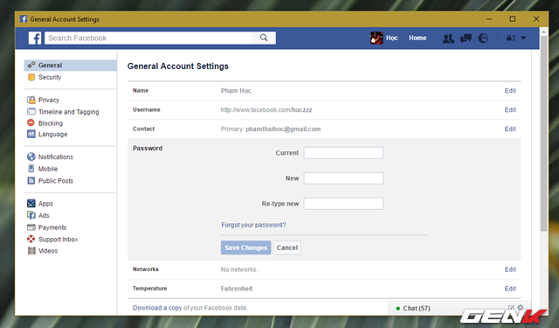Click the username URL text
559x328 pixels.
tap(266, 110)
